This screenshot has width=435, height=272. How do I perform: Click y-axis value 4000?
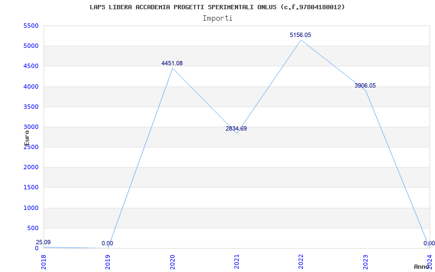[31, 86]
